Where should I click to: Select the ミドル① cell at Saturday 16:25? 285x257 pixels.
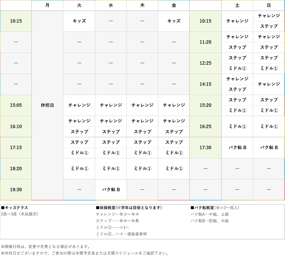point(237,127)
